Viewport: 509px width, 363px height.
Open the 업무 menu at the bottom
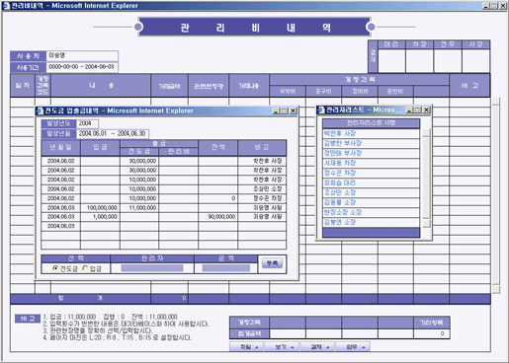353,347
